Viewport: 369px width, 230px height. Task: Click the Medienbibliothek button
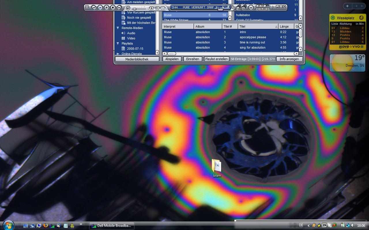pos(137,59)
